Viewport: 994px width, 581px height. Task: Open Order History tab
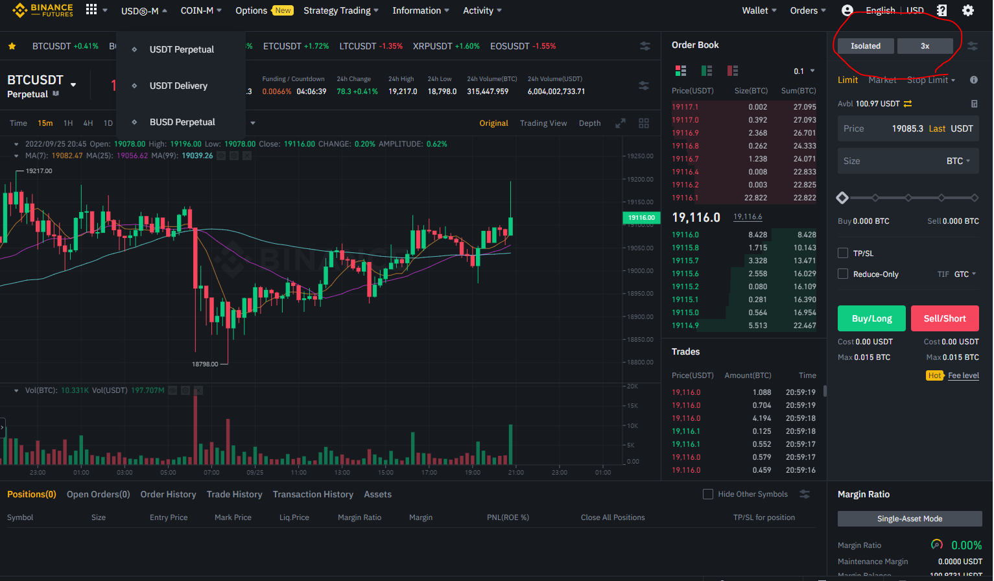point(168,494)
